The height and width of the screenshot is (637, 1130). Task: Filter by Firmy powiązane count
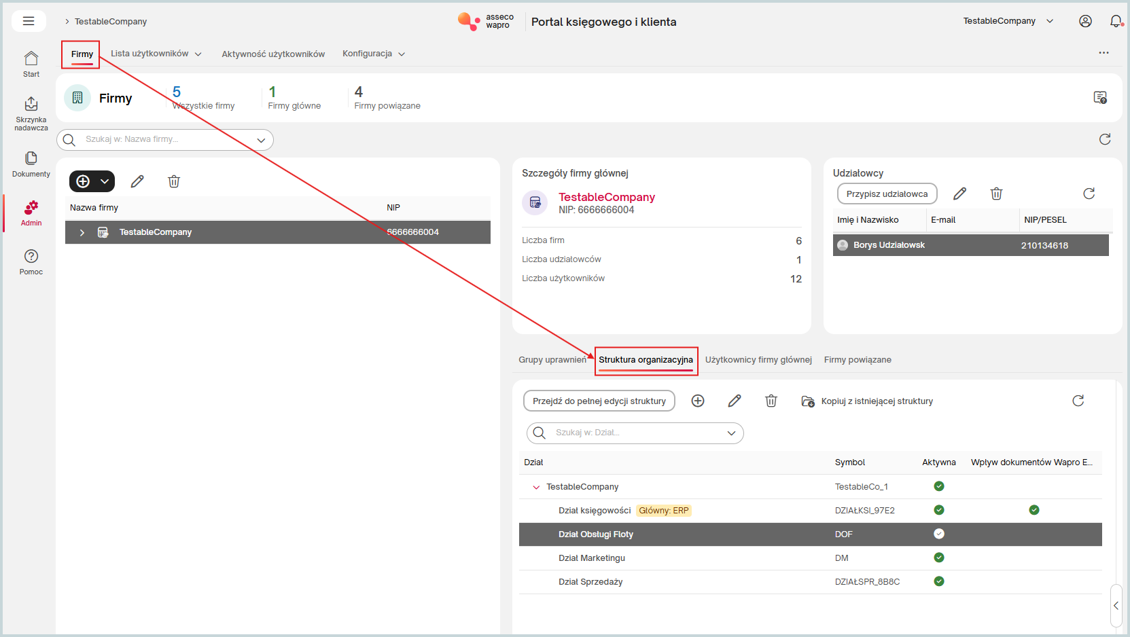[x=387, y=98]
